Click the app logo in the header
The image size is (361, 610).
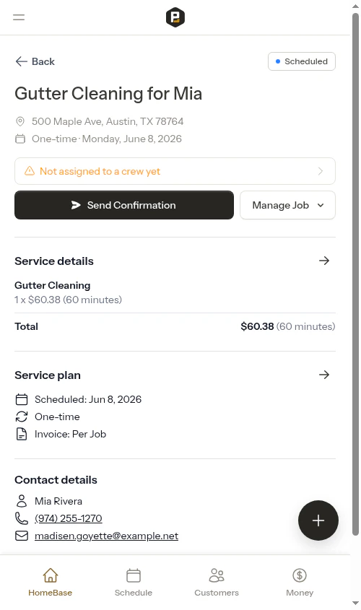pyautogui.click(x=175, y=17)
